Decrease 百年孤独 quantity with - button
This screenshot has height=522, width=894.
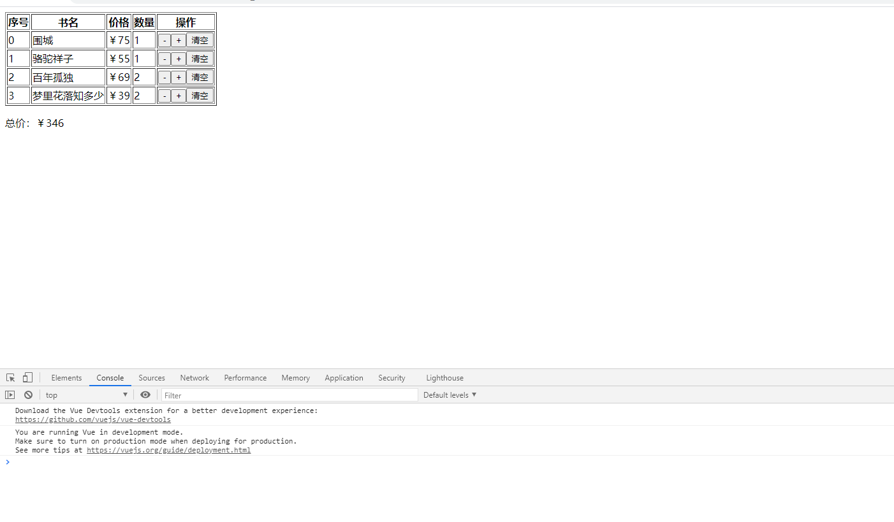click(165, 76)
